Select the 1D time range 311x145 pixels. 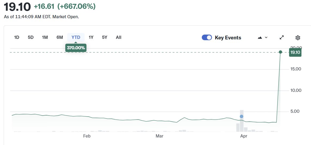coord(17,37)
